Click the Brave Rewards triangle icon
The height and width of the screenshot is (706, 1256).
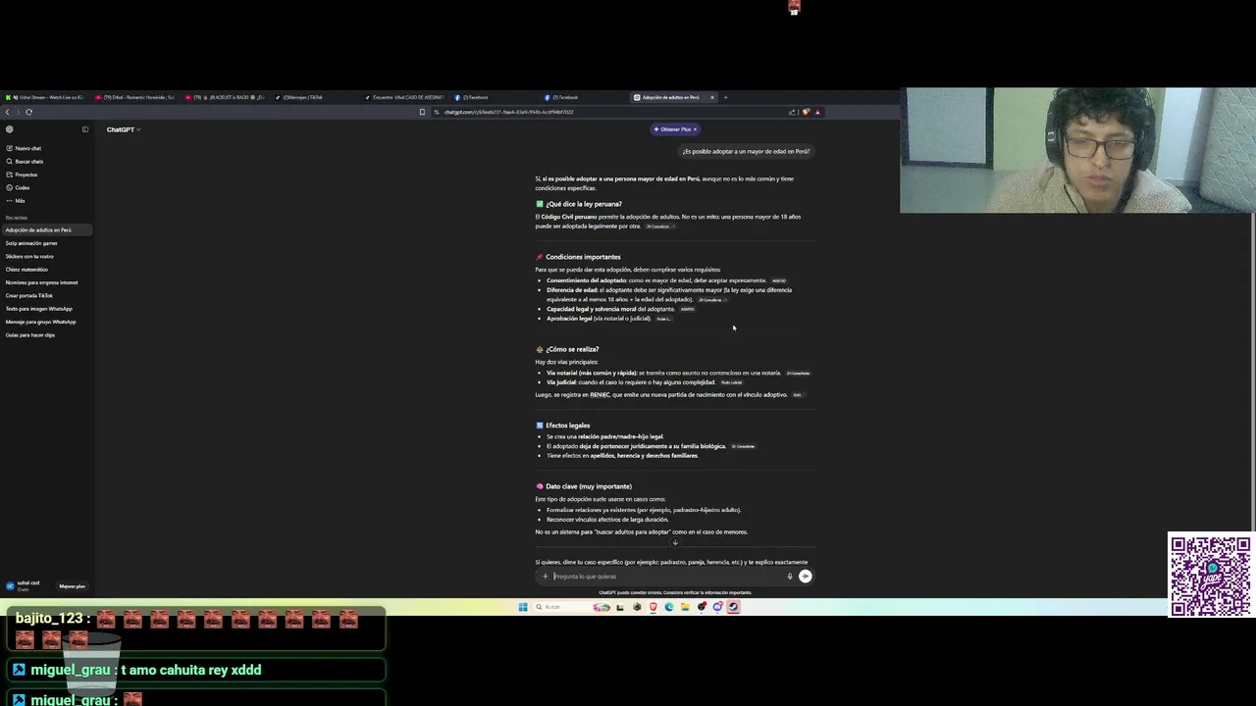click(x=816, y=112)
